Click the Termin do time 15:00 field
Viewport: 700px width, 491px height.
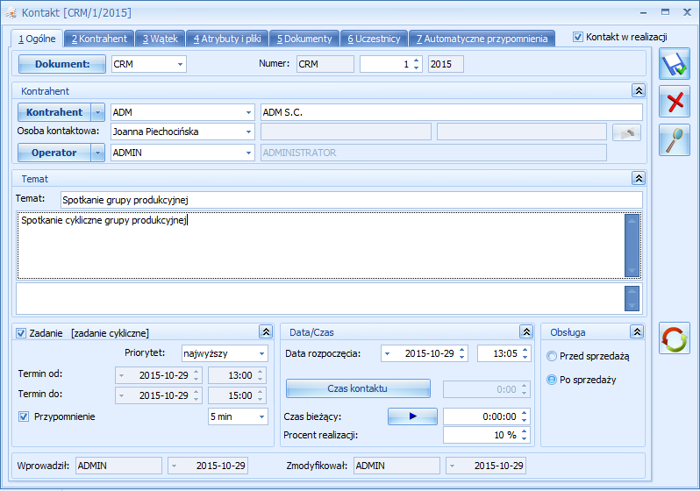tap(237, 396)
